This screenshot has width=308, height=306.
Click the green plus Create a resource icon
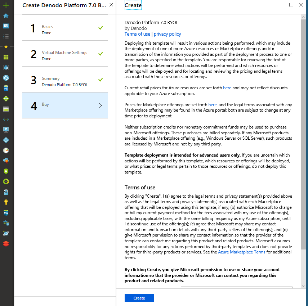pos(6,5)
